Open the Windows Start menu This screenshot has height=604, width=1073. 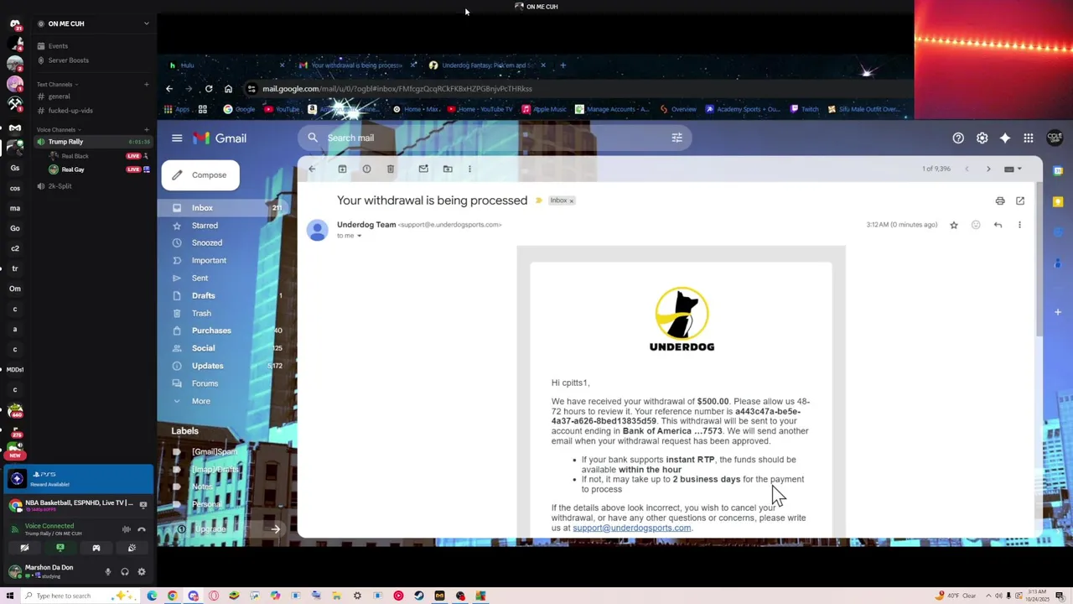pyautogui.click(x=9, y=596)
